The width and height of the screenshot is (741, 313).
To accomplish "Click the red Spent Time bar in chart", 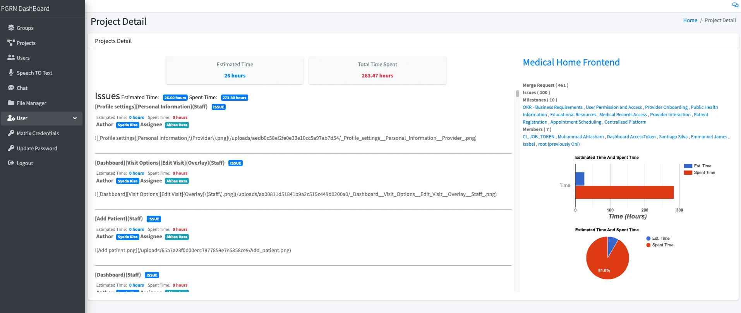I will [624, 193].
